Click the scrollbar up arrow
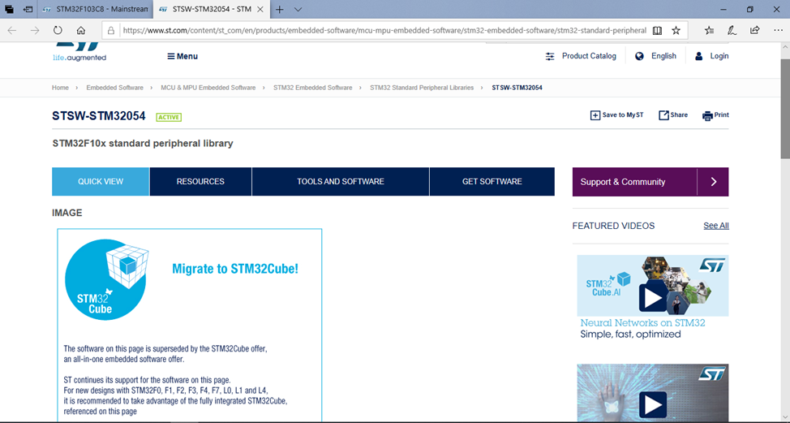Image resolution: width=790 pixels, height=423 pixels. 785,46
